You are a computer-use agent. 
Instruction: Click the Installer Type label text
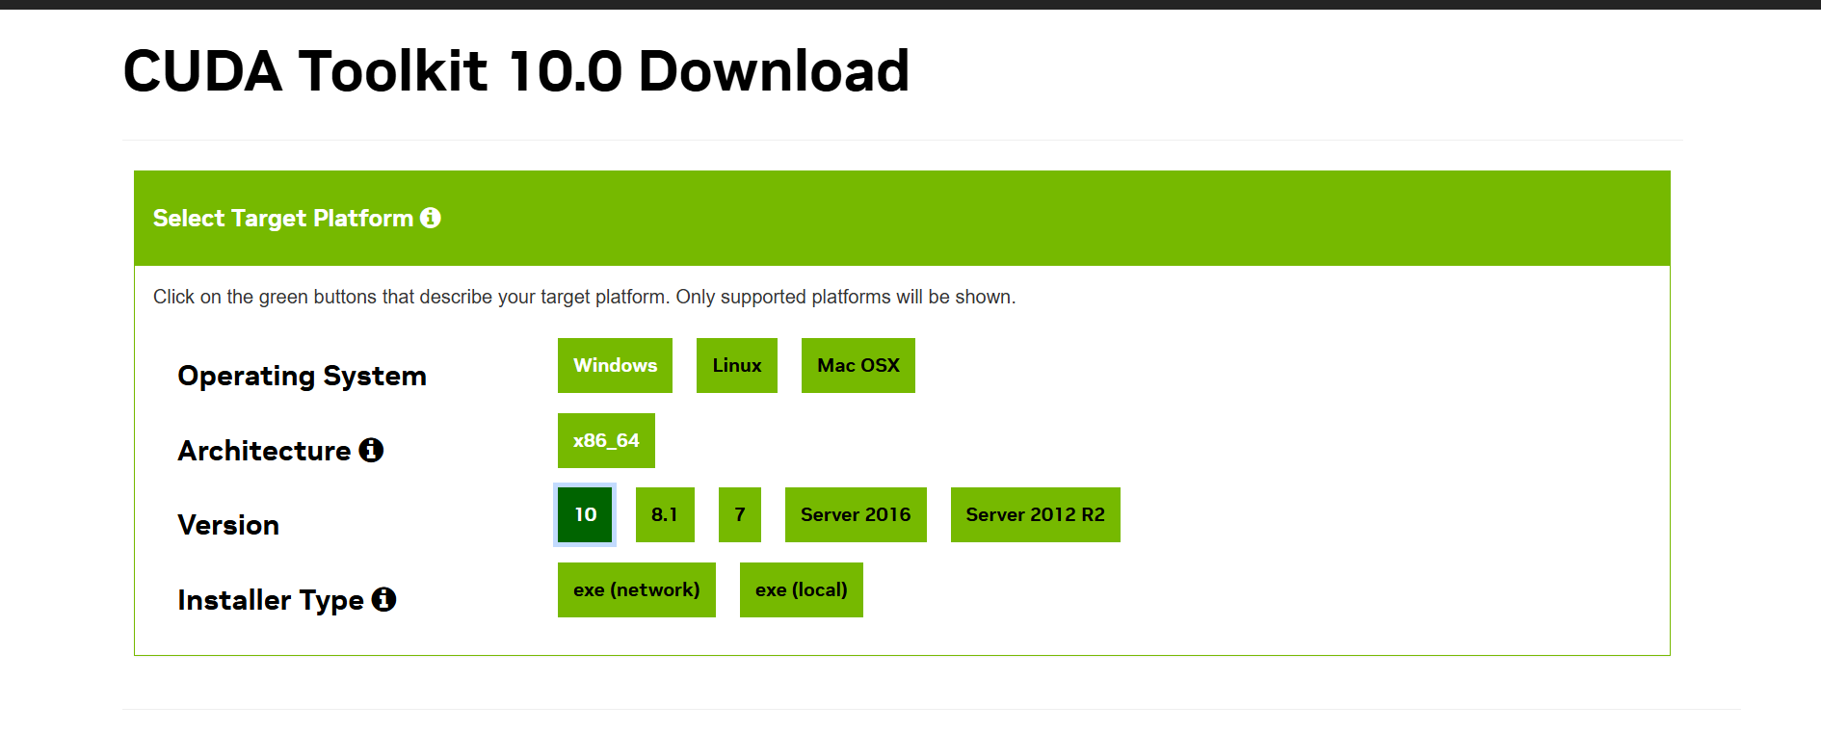271,600
